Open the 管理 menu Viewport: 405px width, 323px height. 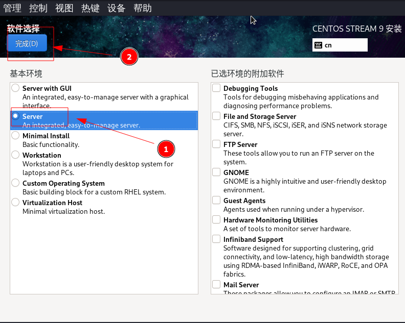(12, 8)
